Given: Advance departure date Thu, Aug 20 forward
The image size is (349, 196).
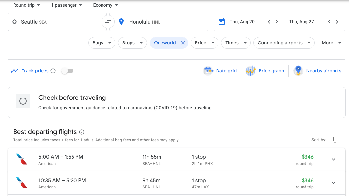Looking at the screenshot, I should click(277, 22).
